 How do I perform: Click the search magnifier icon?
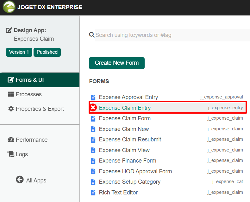92,35
